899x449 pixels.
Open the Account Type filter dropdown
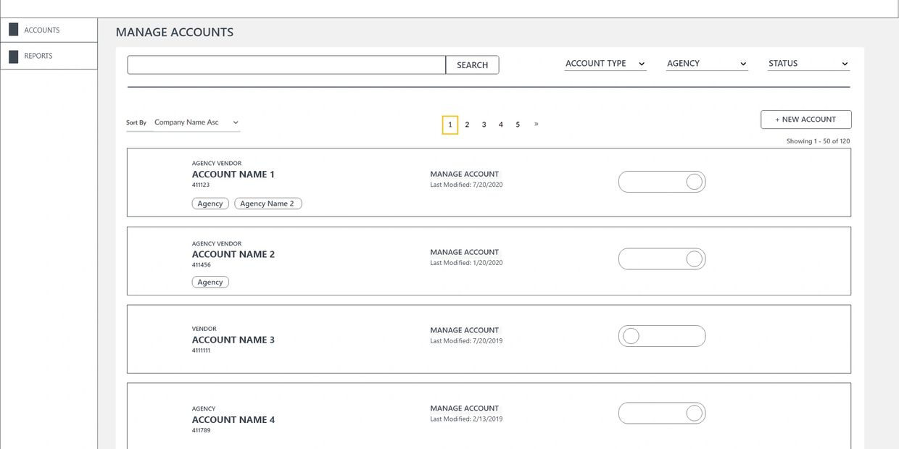point(605,64)
